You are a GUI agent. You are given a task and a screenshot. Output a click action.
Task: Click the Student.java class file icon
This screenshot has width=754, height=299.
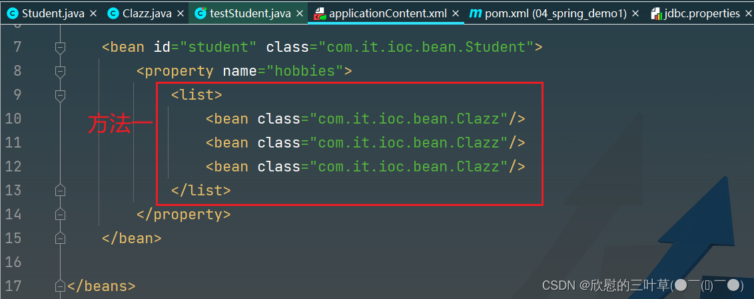(12, 13)
